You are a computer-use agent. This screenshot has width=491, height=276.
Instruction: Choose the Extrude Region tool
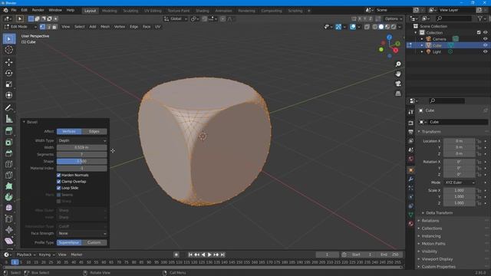[x=9, y=131]
